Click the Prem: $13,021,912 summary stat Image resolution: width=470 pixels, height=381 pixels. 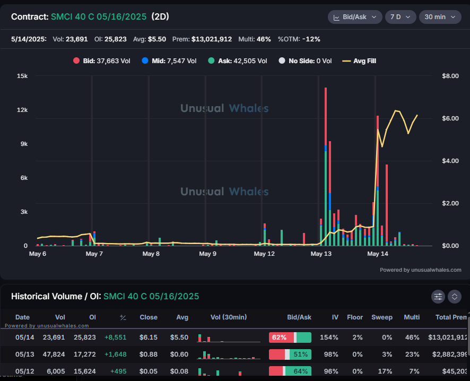pos(202,39)
